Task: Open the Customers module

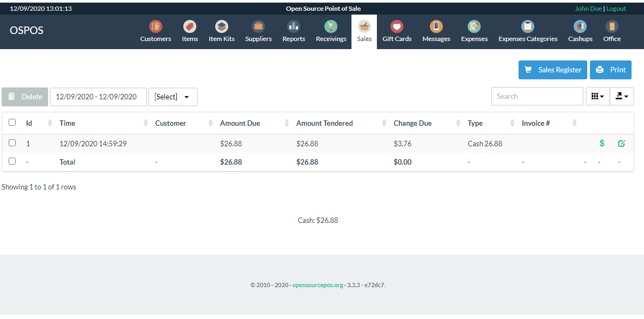Action: click(155, 31)
